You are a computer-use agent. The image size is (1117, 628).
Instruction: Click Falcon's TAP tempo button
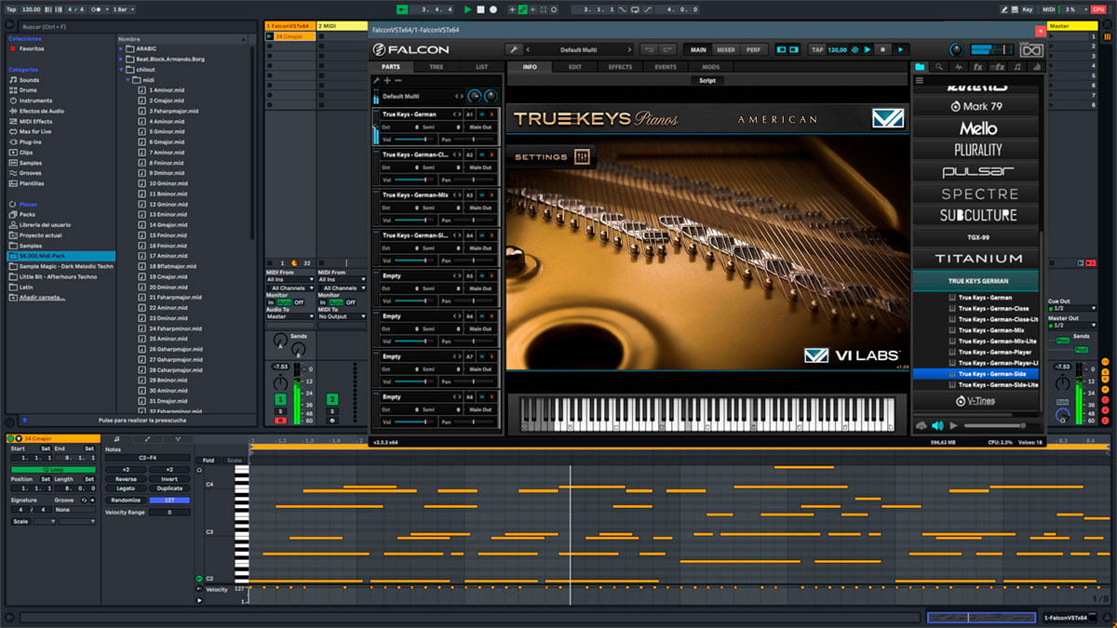(x=817, y=49)
